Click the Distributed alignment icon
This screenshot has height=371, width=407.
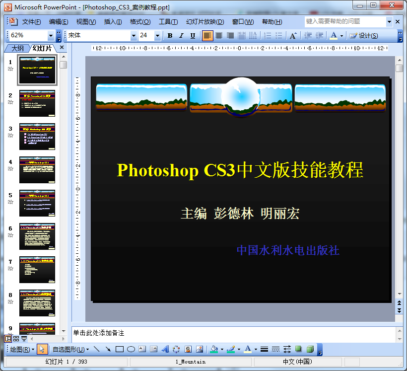[x=241, y=36]
